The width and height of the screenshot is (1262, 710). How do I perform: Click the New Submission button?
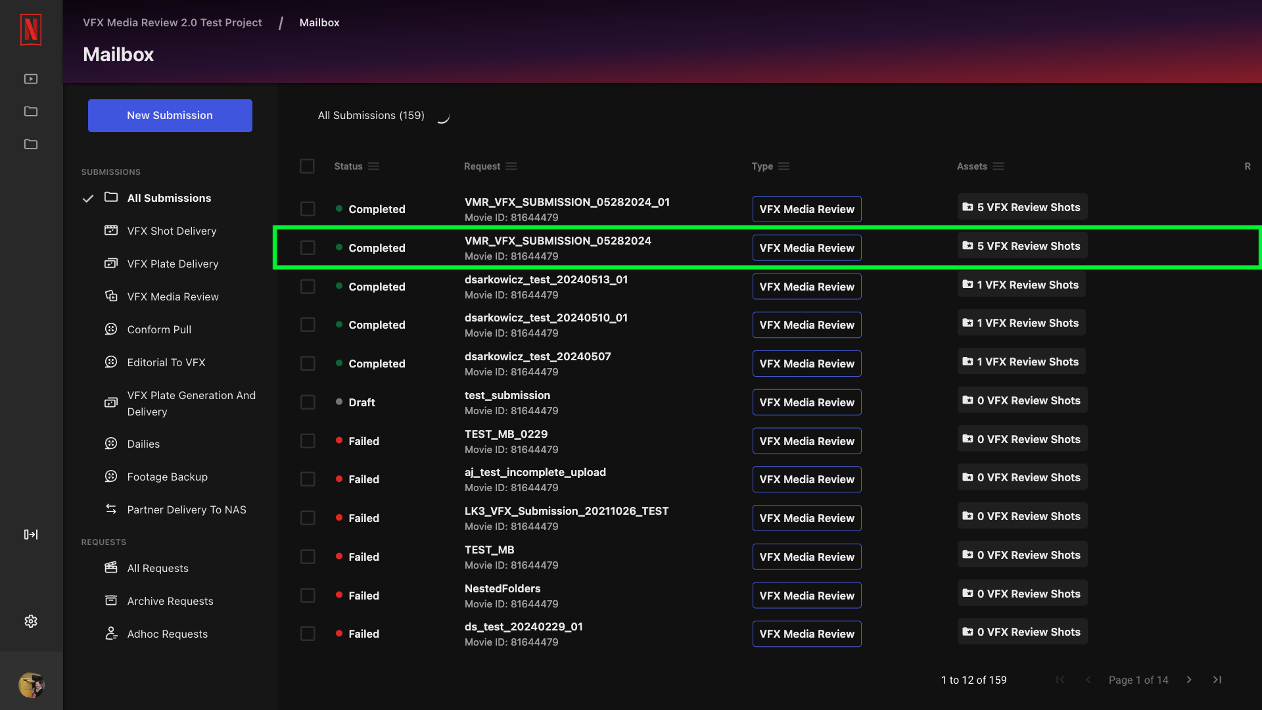click(170, 116)
